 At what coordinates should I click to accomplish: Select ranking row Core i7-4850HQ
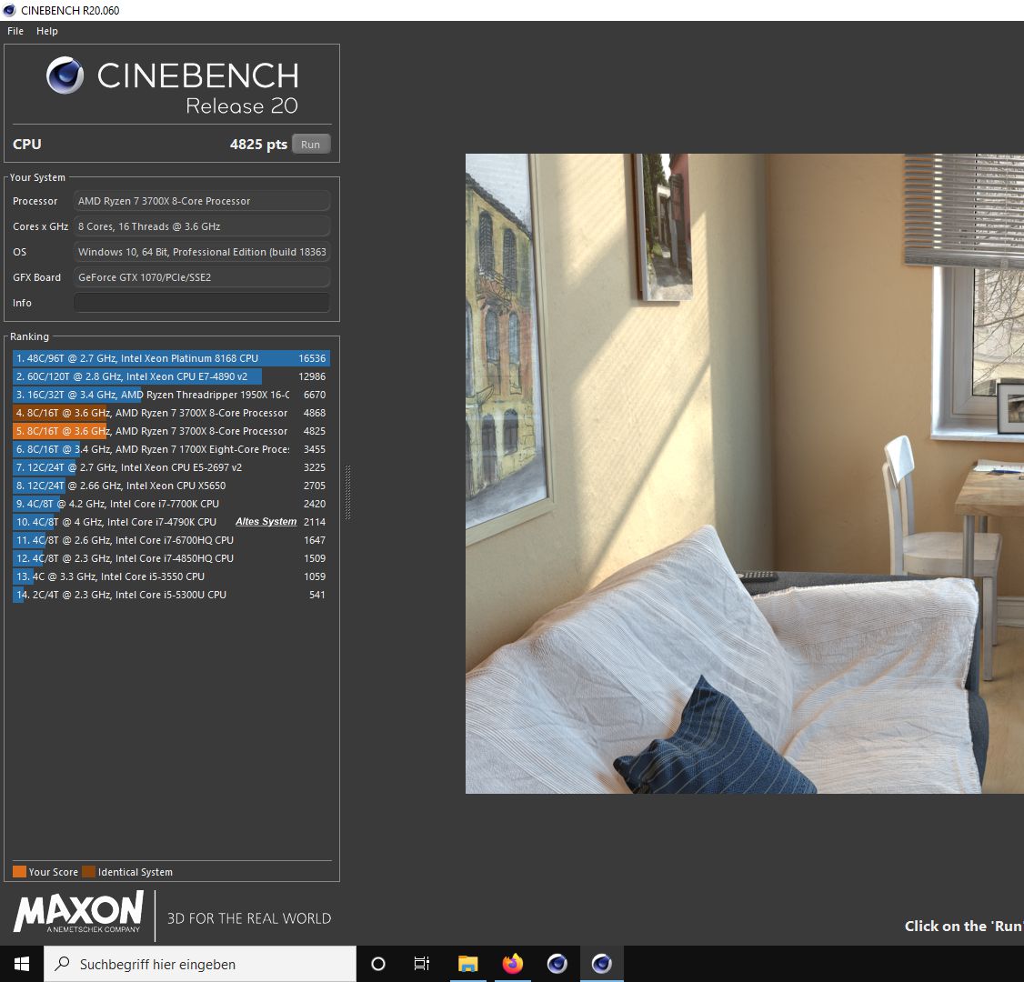(x=171, y=559)
